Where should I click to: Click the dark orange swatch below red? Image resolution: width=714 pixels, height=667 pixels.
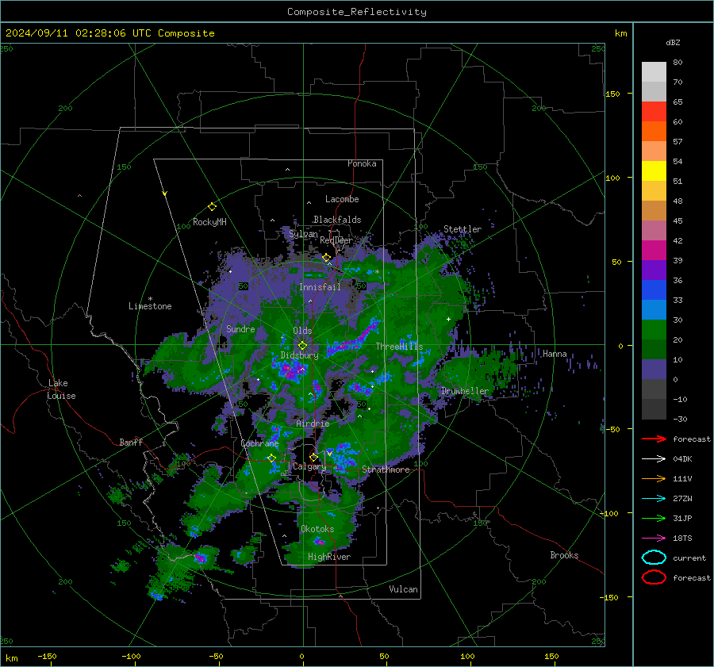point(654,132)
